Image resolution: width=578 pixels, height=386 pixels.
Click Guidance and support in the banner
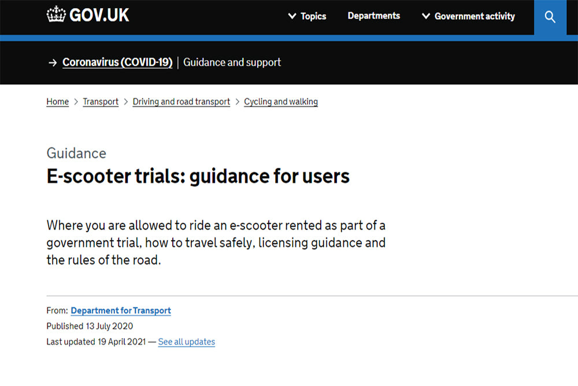[x=232, y=62]
